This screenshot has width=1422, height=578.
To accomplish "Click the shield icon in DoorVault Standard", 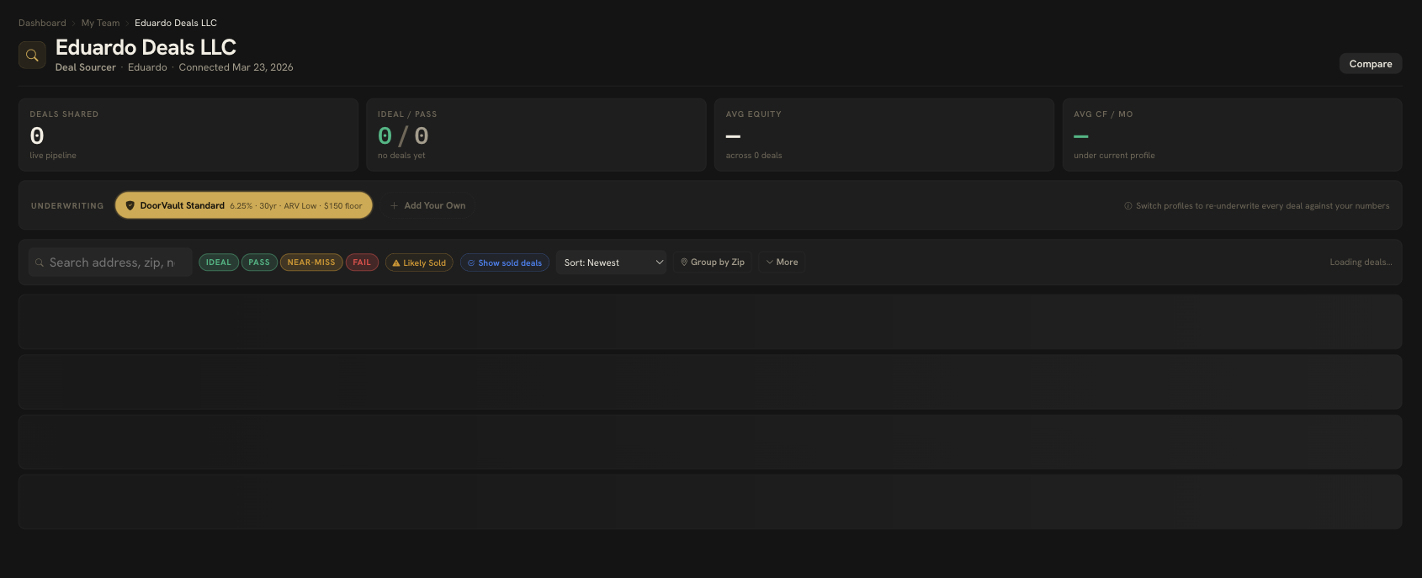I will 130,205.
